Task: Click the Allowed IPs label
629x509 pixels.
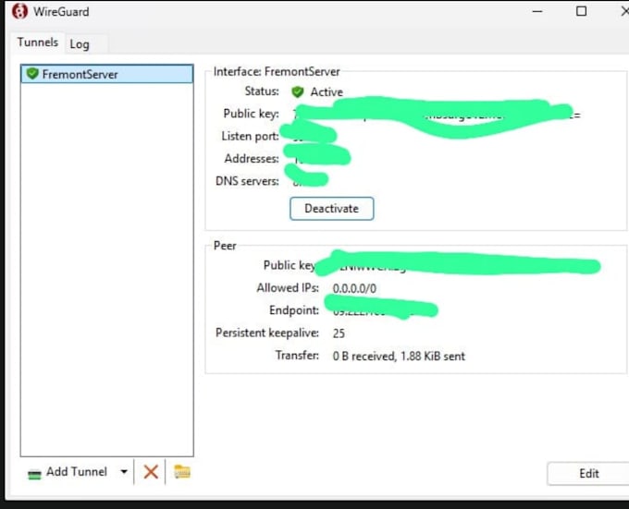Action: point(288,288)
